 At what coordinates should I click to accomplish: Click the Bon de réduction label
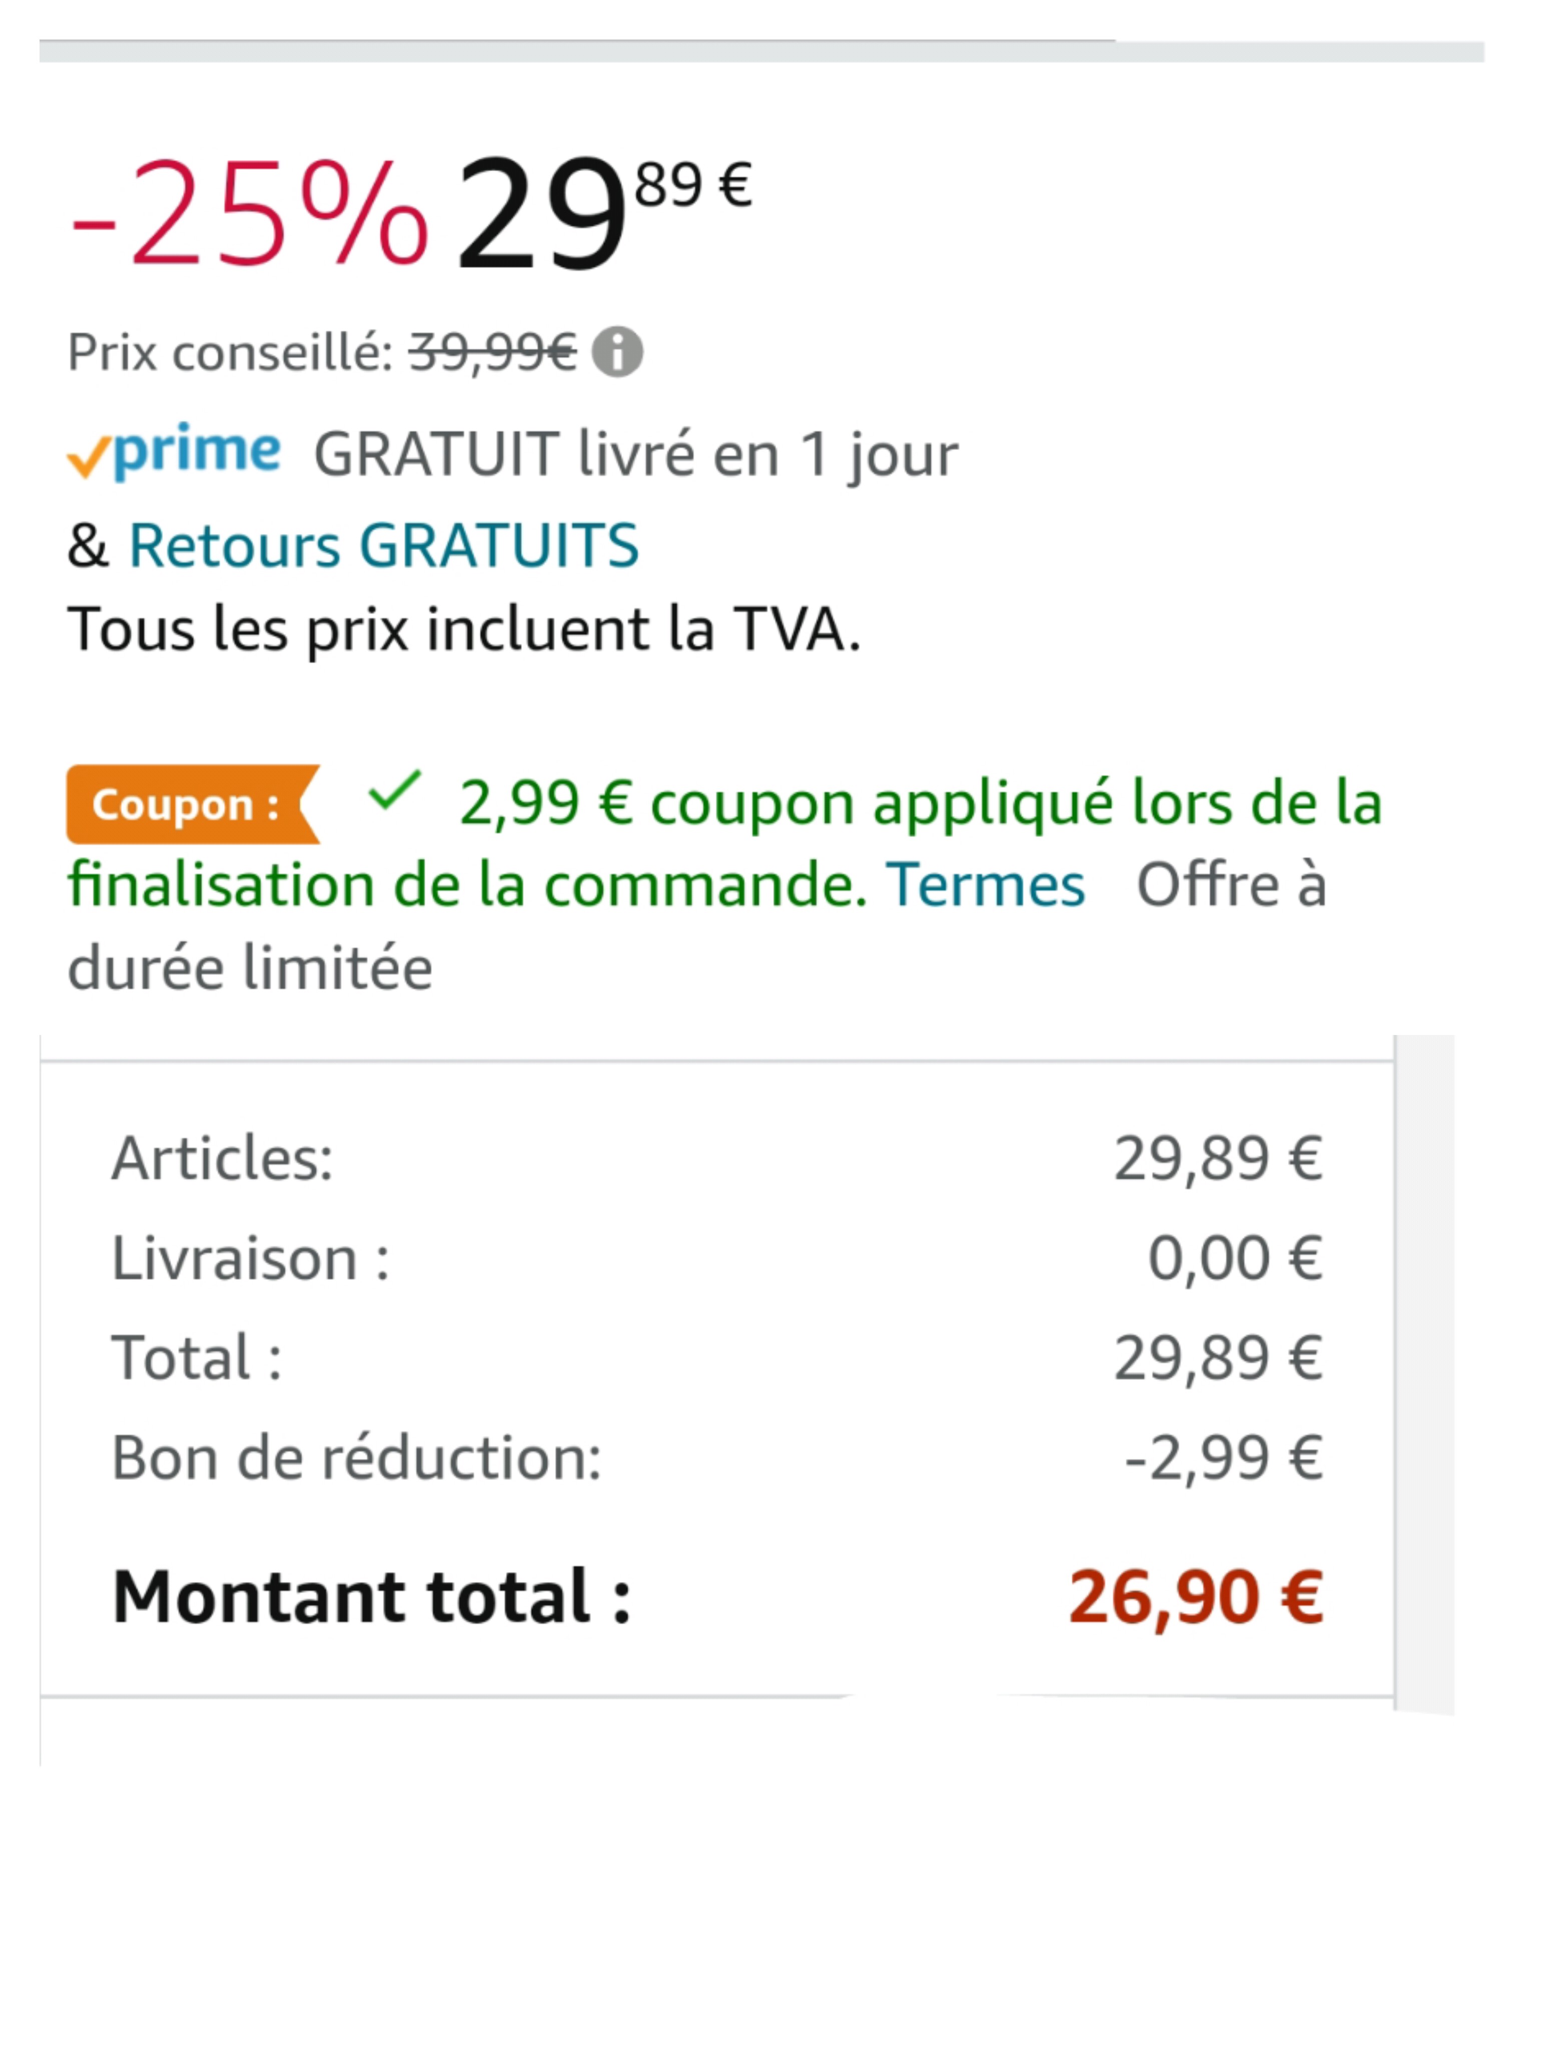357,1458
